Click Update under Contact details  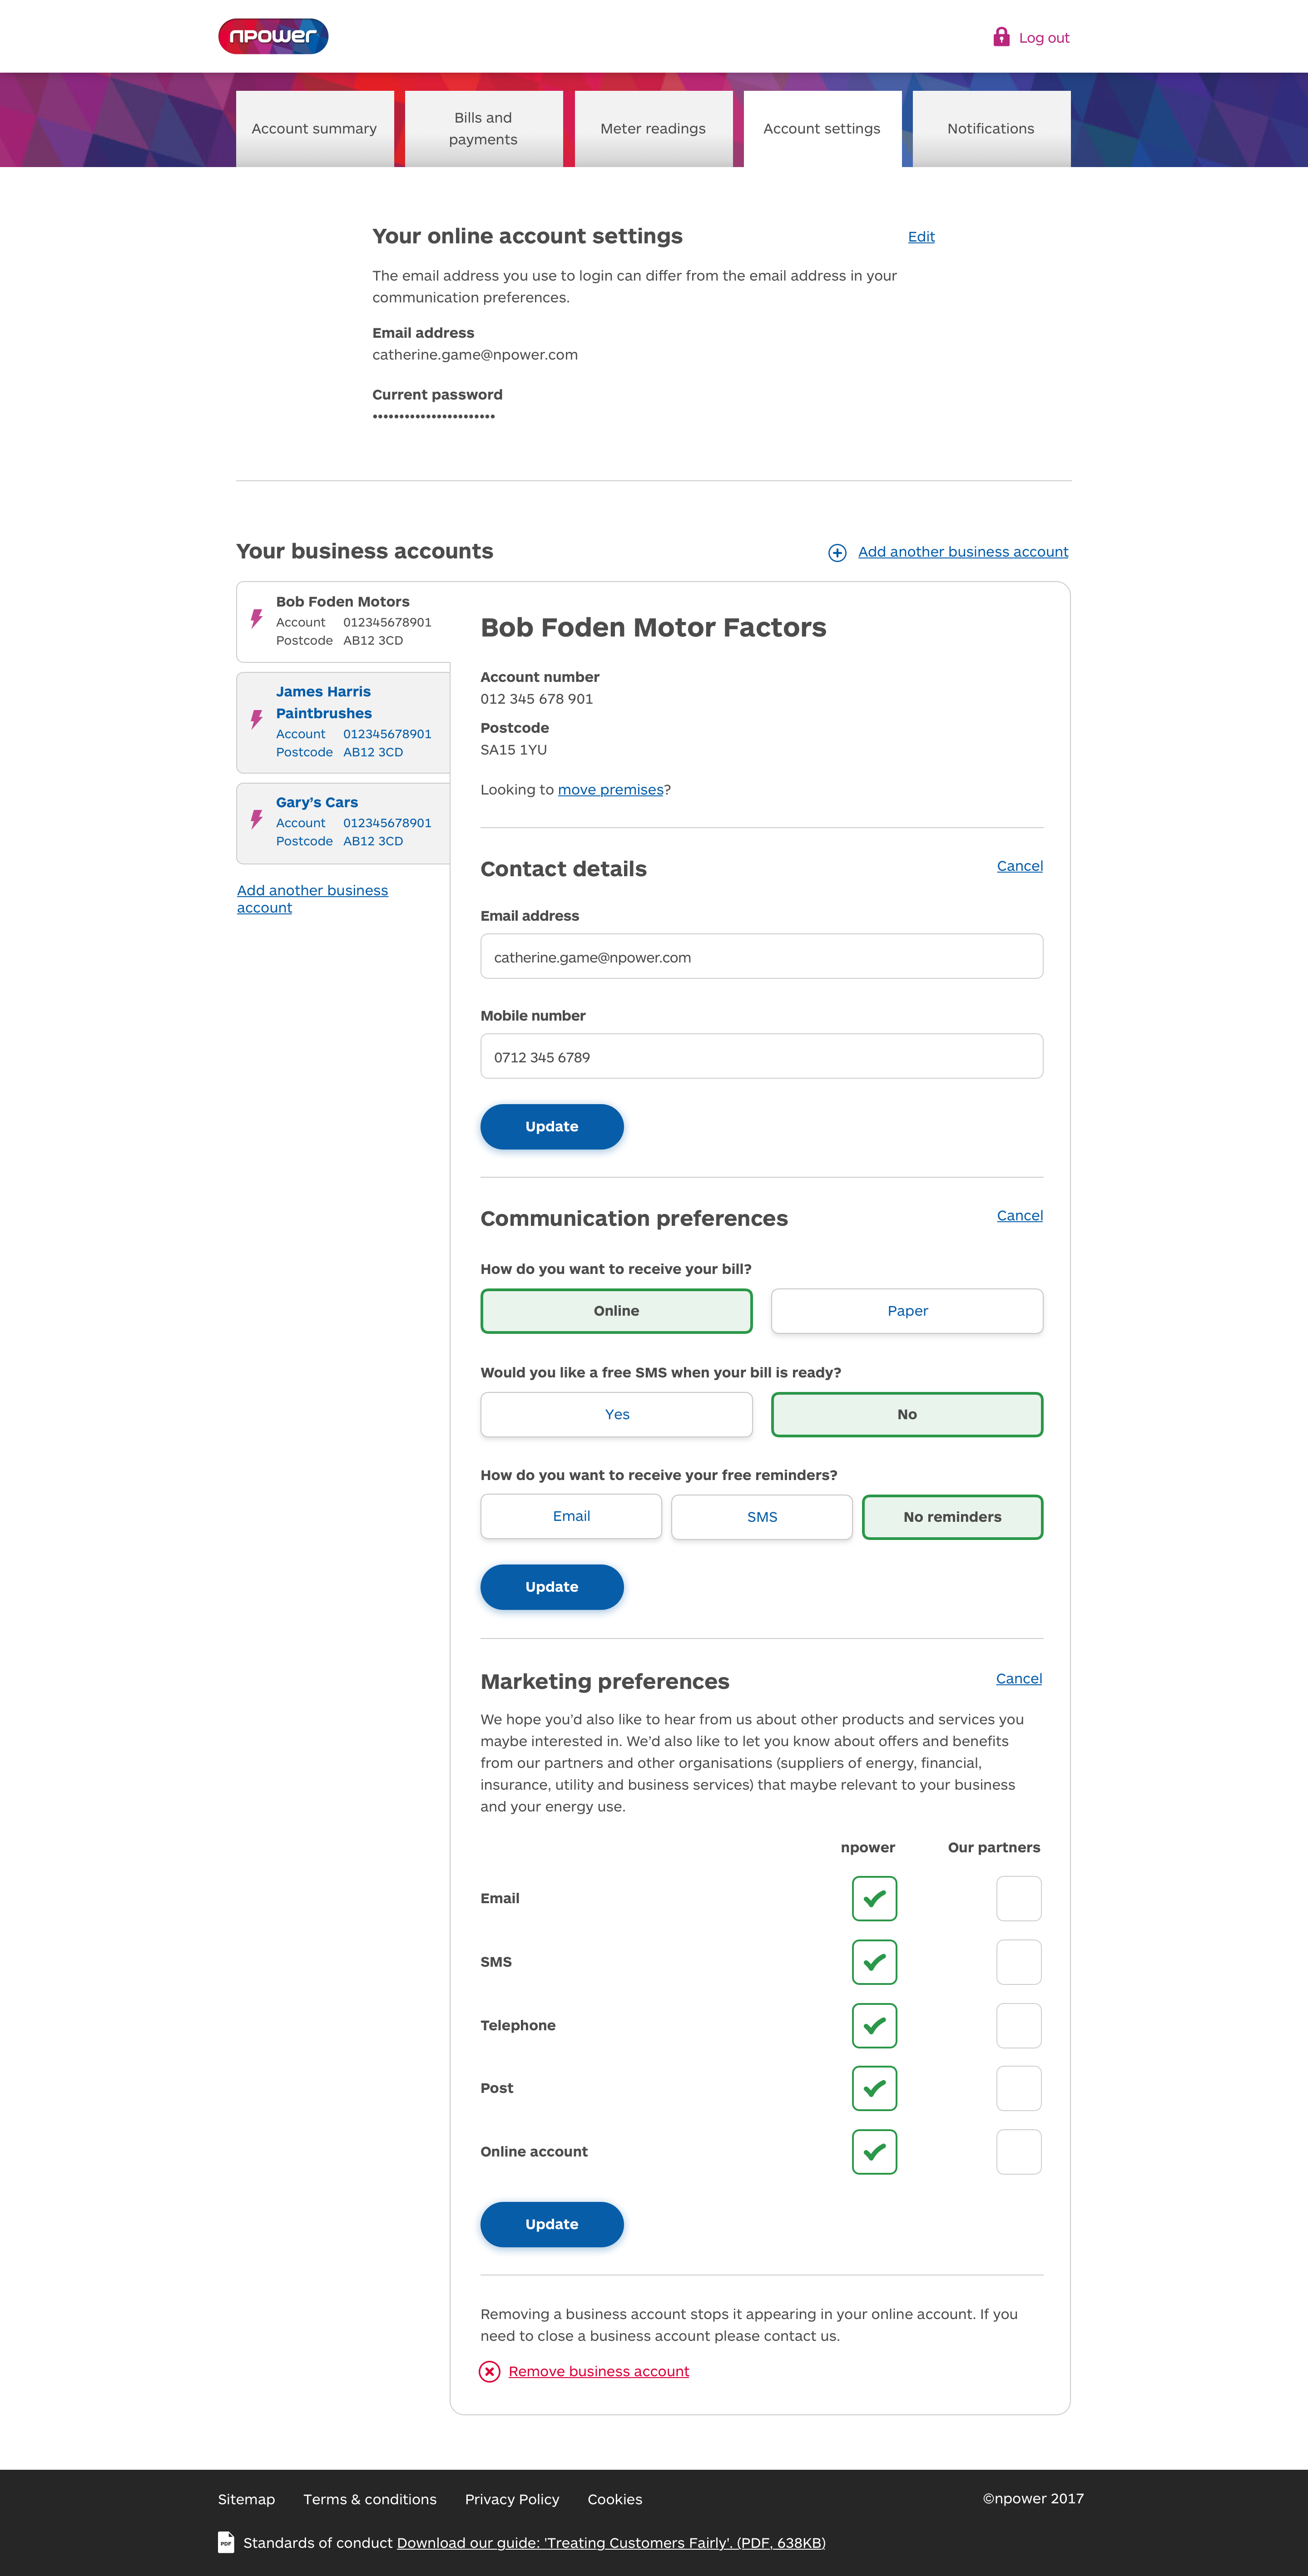coord(551,1126)
